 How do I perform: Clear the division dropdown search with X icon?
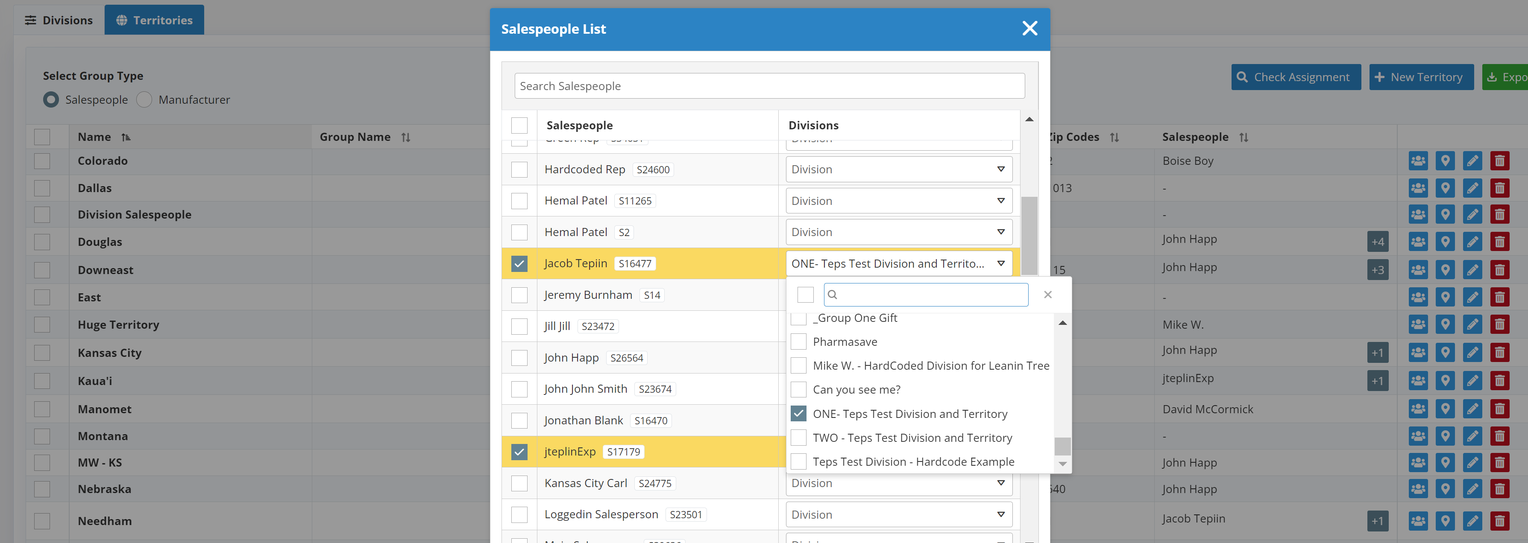click(1047, 295)
